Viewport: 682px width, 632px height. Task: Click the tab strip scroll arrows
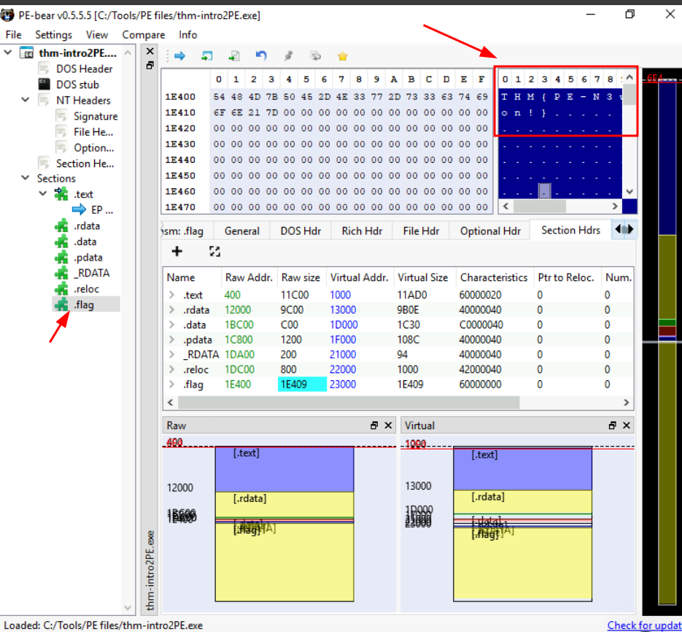624,229
